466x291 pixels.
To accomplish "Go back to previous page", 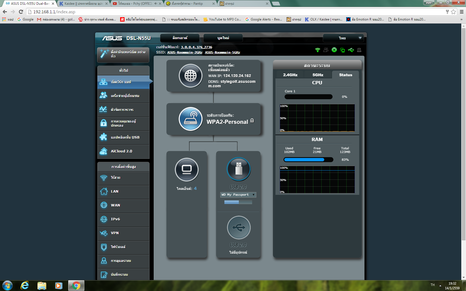I will point(5,12).
